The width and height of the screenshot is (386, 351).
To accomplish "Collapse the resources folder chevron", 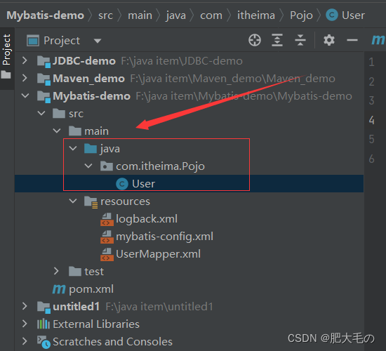I will pyautogui.click(x=73, y=201).
